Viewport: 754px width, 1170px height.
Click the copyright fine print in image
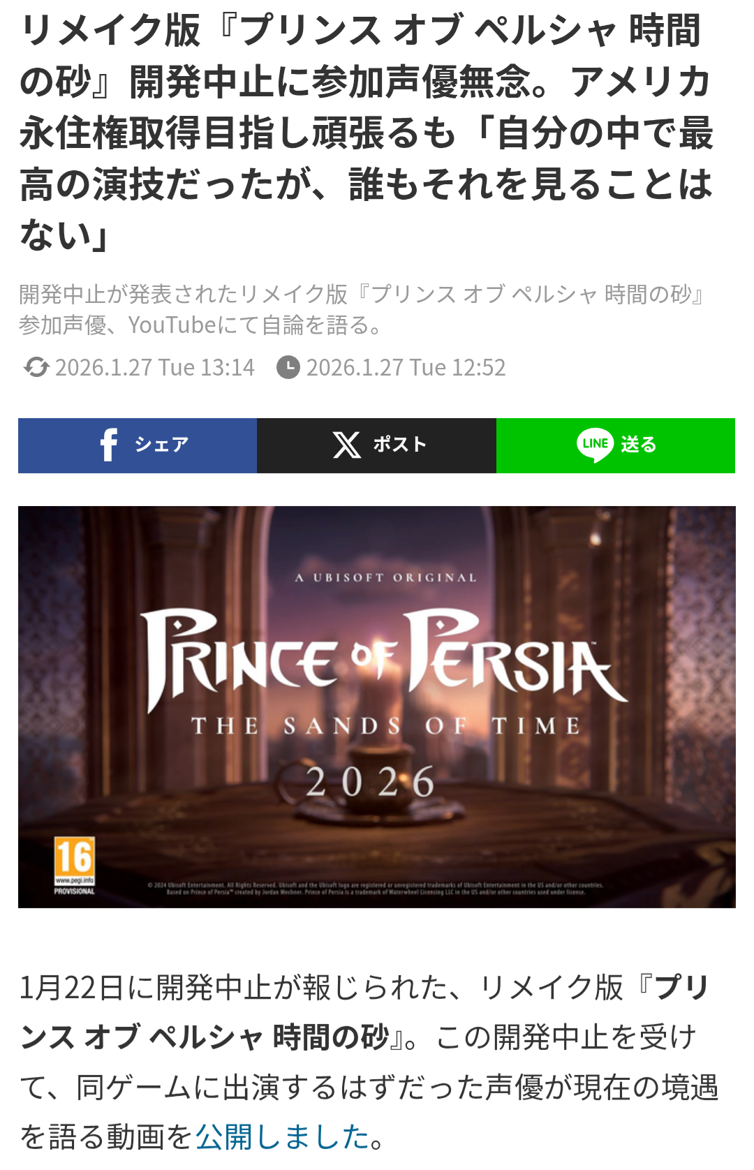[x=376, y=888]
